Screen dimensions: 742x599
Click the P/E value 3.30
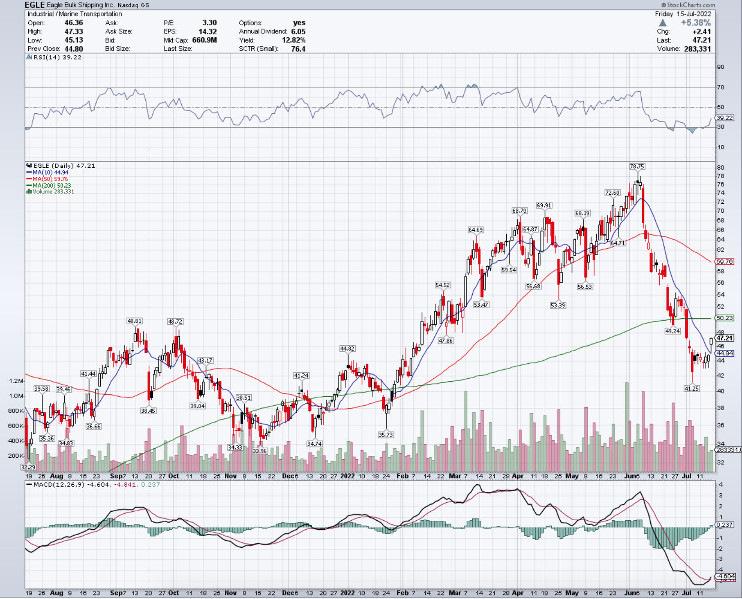[x=210, y=22]
